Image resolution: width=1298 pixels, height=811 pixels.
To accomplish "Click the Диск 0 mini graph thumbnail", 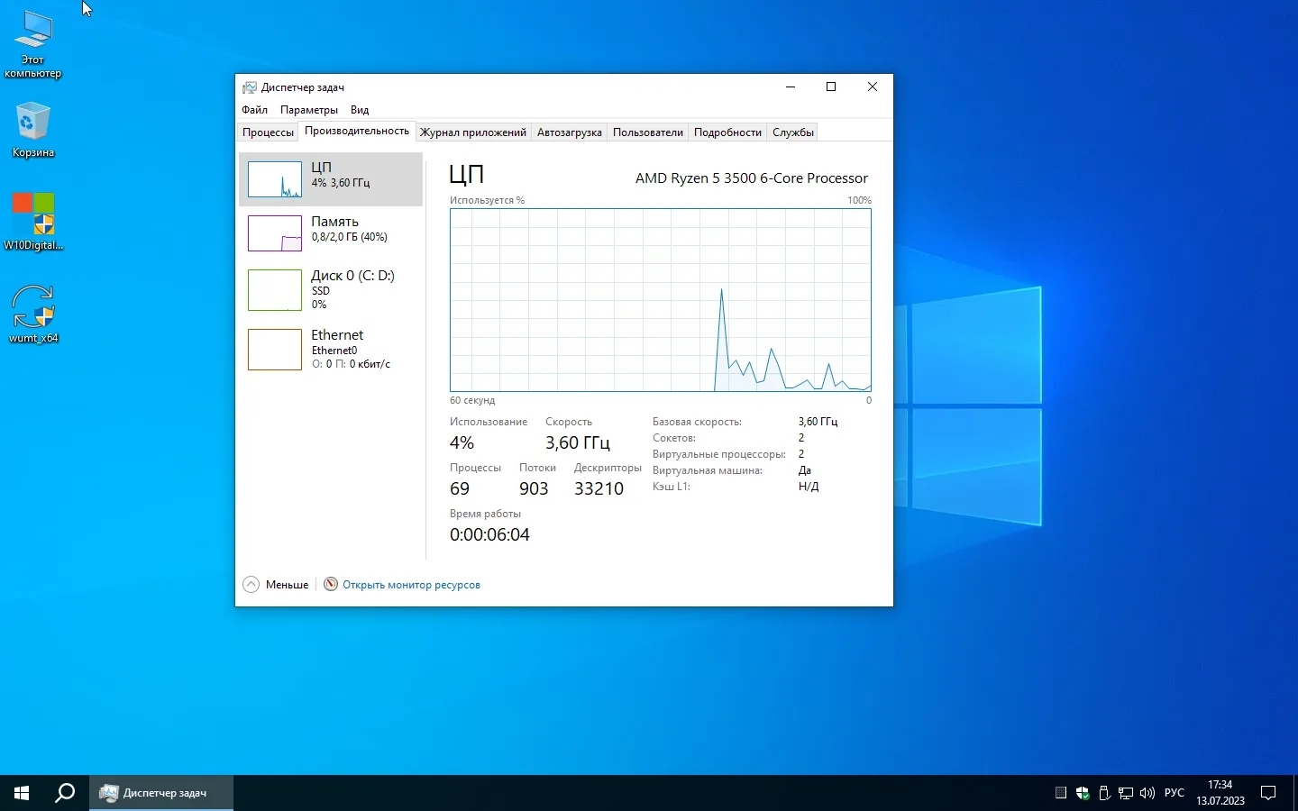I will point(275,290).
